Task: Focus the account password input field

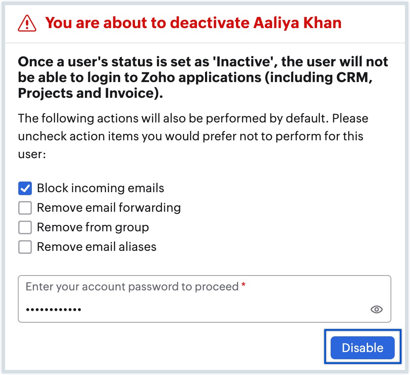Action: [205, 299]
